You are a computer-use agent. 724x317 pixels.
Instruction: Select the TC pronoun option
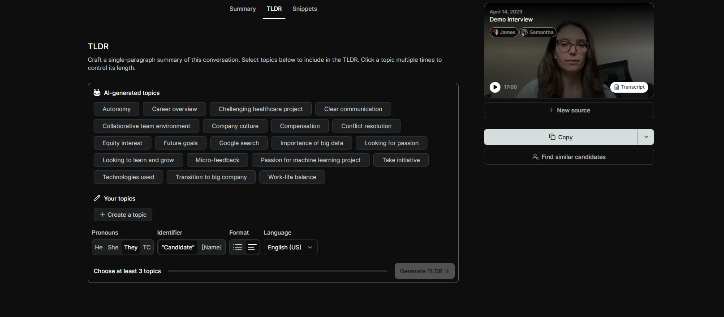pyautogui.click(x=147, y=247)
